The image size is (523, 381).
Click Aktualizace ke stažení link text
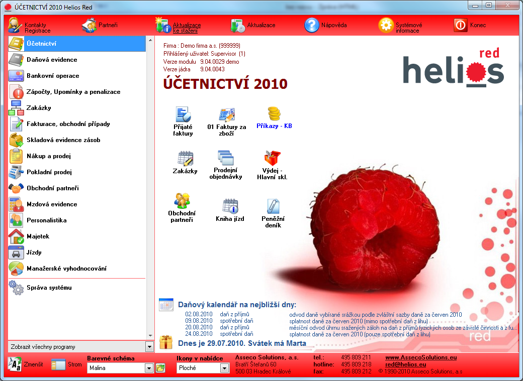(187, 28)
